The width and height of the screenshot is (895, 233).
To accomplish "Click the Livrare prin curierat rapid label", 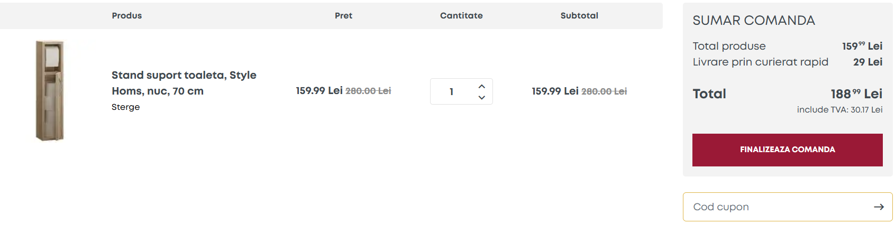I will [760, 62].
